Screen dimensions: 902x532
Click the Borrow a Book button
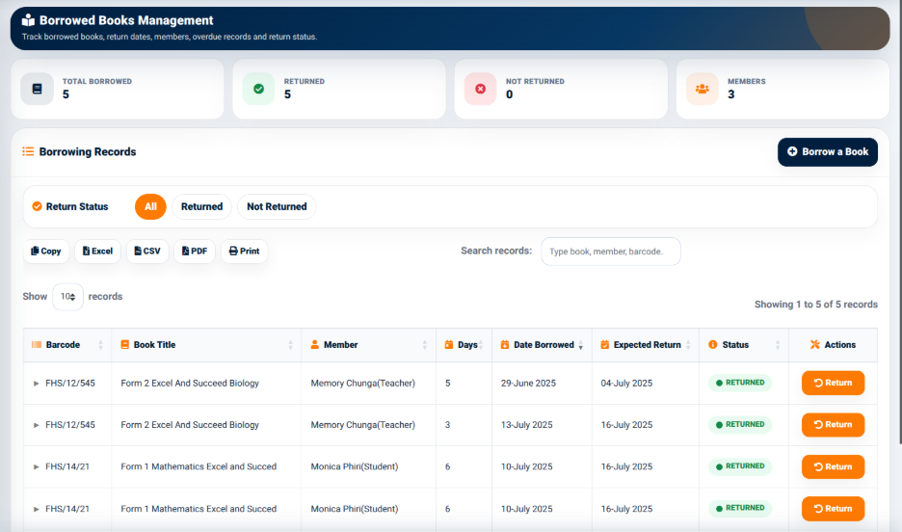(828, 152)
